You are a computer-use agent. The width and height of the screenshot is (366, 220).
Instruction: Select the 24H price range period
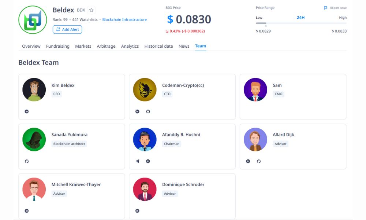point(300,18)
